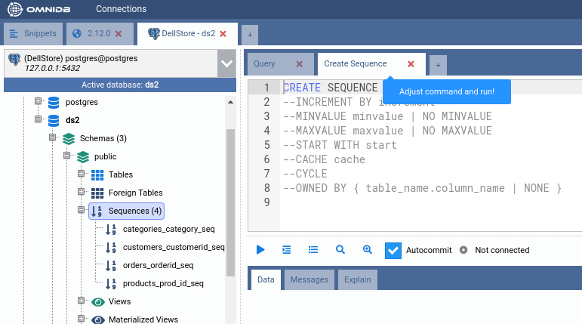The height and width of the screenshot is (324, 582).
Task: Click the Views eye icon
Action: coord(98,302)
